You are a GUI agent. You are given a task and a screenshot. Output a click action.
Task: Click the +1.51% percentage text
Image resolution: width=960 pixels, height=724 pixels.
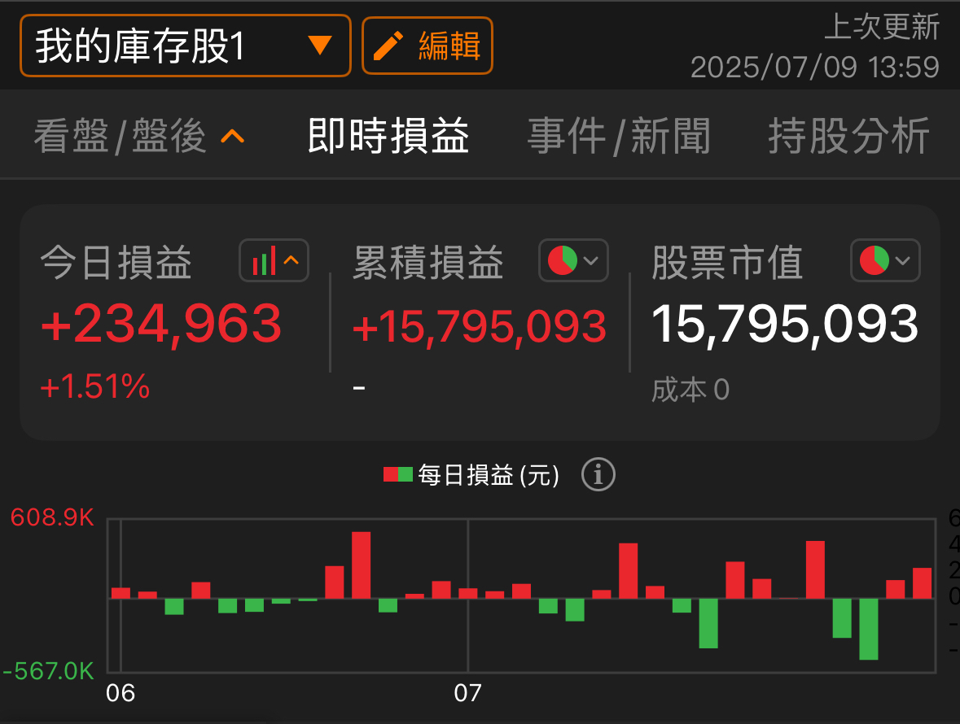[x=95, y=386]
